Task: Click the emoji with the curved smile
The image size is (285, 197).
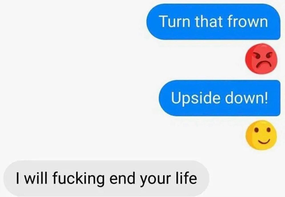Action: tap(261, 135)
